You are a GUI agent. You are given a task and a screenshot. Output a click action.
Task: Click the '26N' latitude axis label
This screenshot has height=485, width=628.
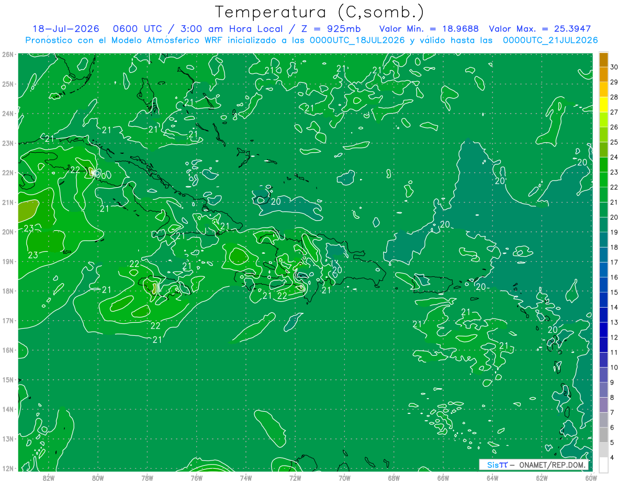click(7, 54)
